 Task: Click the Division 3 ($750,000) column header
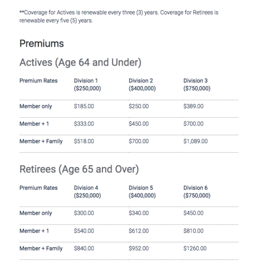coord(197,85)
